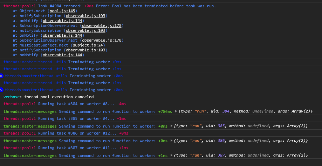Click the 'at Object.next' stack frame text
This screenshot has height=166, width=322.
29,11
